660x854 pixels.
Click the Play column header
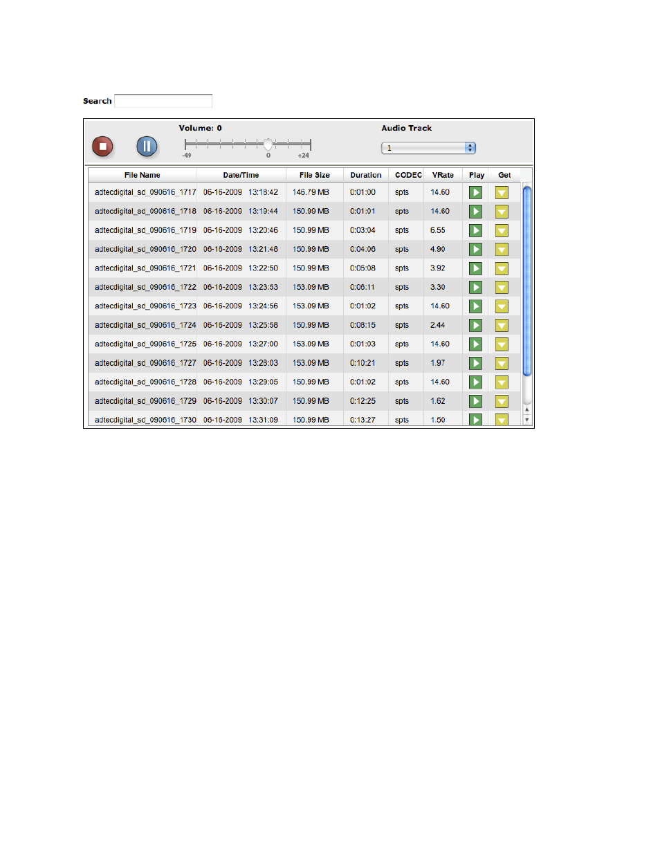point(477,176)
